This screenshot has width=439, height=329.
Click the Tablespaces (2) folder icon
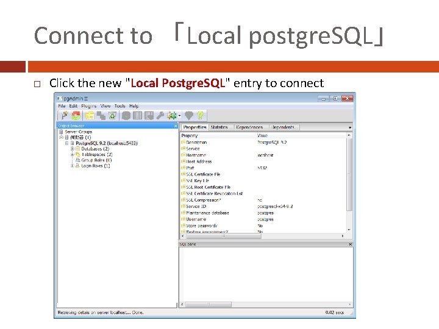(78, 154)
